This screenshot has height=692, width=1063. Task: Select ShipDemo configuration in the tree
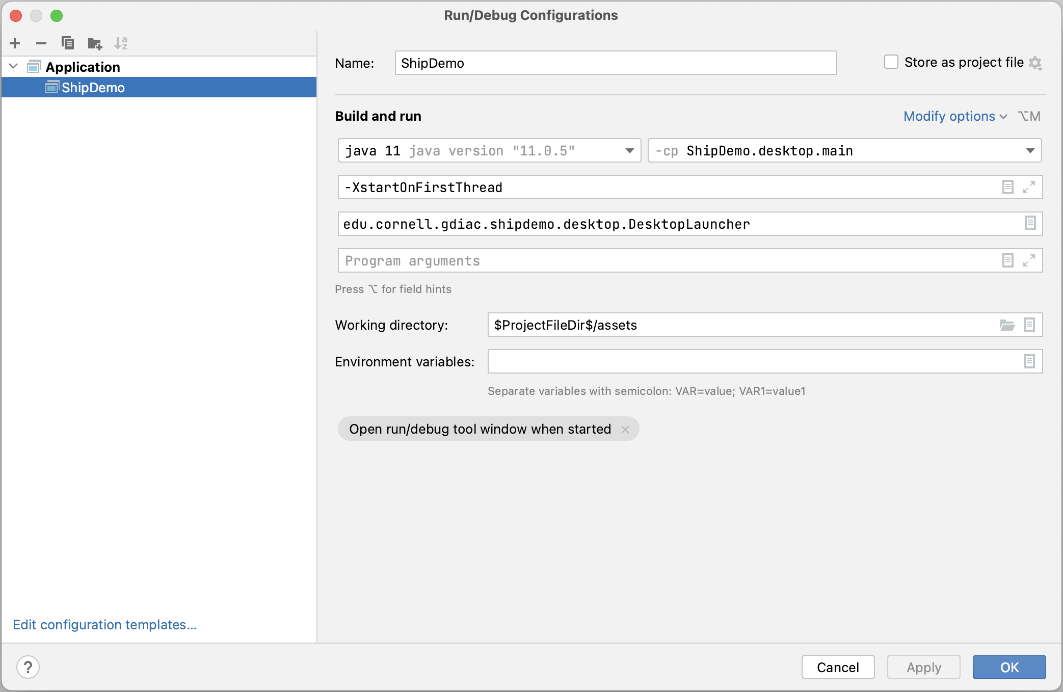[x=93, y=88]
